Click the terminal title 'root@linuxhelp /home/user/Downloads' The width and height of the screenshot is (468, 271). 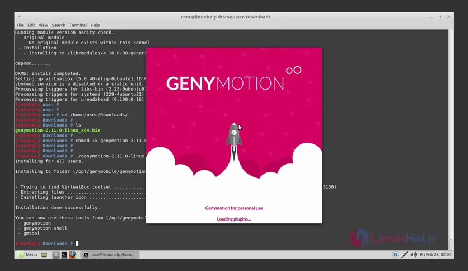coord(226,17)
